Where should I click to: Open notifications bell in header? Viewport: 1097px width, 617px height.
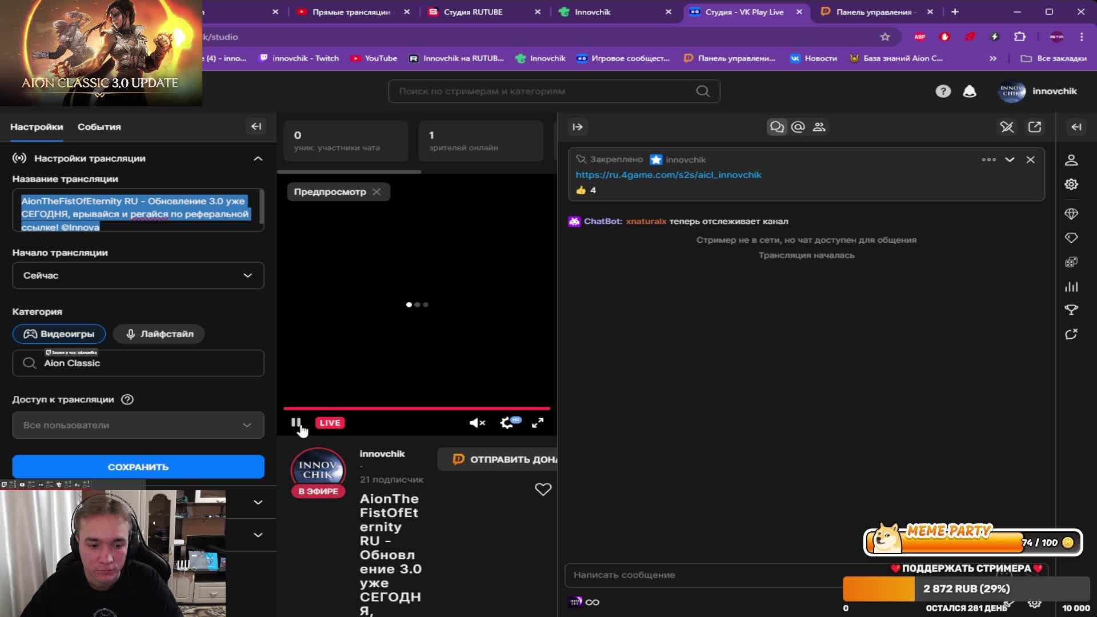[x=970, y=91]
